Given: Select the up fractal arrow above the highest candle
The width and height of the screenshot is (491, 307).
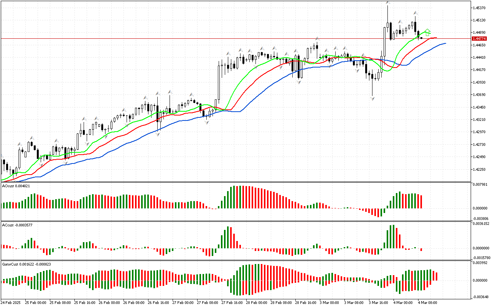Looking at the screenshot, I should tap(388, 3).
